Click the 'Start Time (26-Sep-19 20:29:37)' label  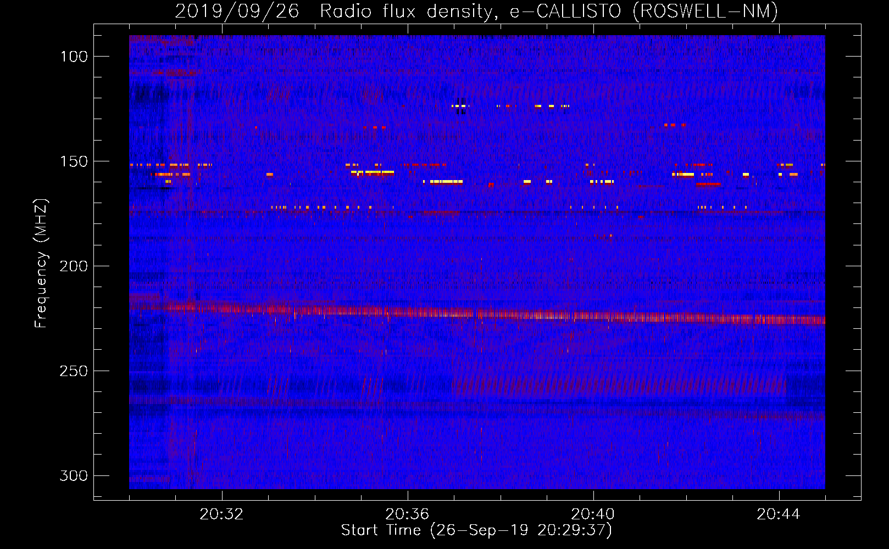pyautogui.click(x=476, y=530)
